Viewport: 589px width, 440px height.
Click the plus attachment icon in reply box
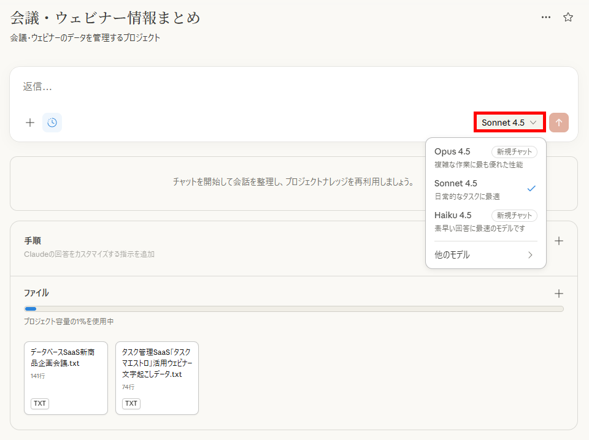[29, 123]
